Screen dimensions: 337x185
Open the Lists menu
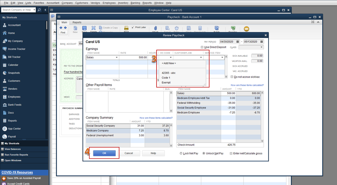coord(28,3)
